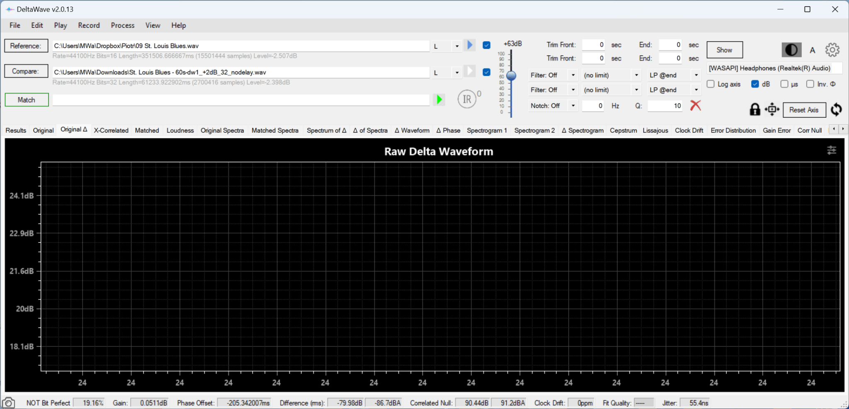
Task: Switch to the Δ Phase tab
Action: coord(448,130)
